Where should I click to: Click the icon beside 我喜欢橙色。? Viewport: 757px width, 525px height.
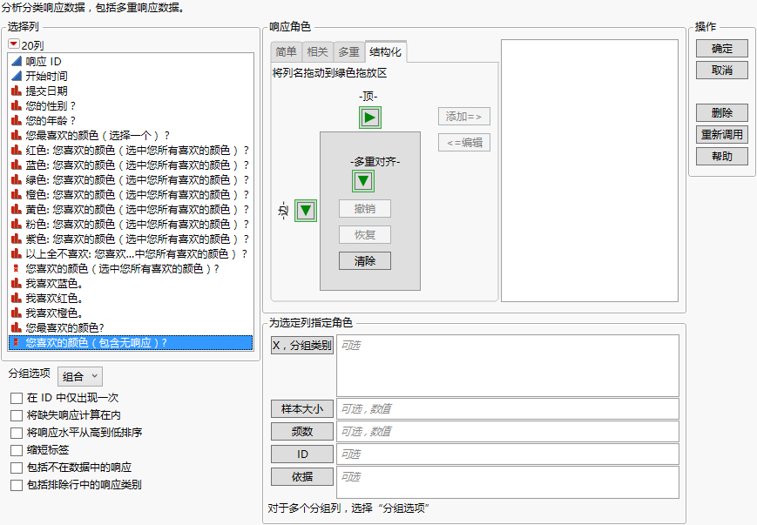pyautogui.click(x=17, y=313)
